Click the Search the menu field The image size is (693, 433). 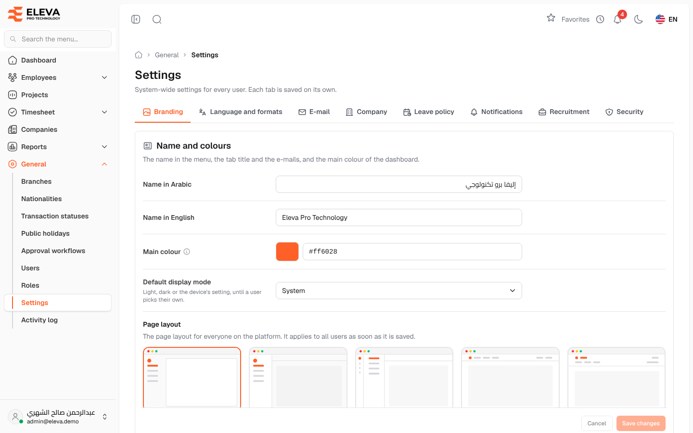[58, 39]
